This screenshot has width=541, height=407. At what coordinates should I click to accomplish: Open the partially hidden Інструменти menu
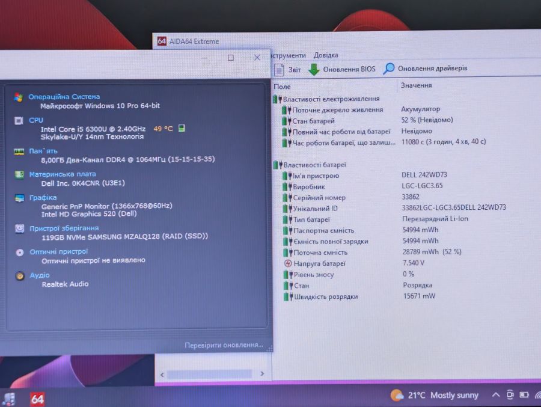coord(289,55)
